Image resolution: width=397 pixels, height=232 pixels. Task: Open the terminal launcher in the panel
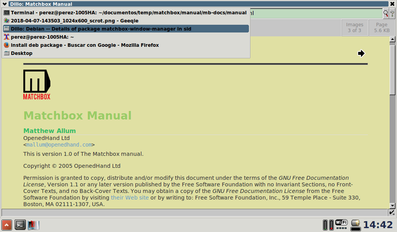[x=20, y=225]
